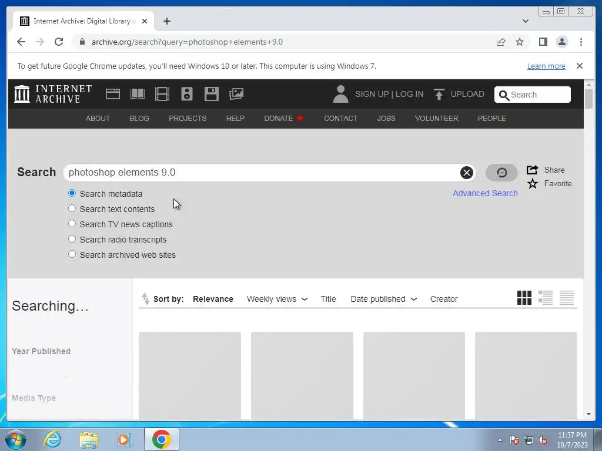Open the PROJECTS menu item

click(188, 119)
